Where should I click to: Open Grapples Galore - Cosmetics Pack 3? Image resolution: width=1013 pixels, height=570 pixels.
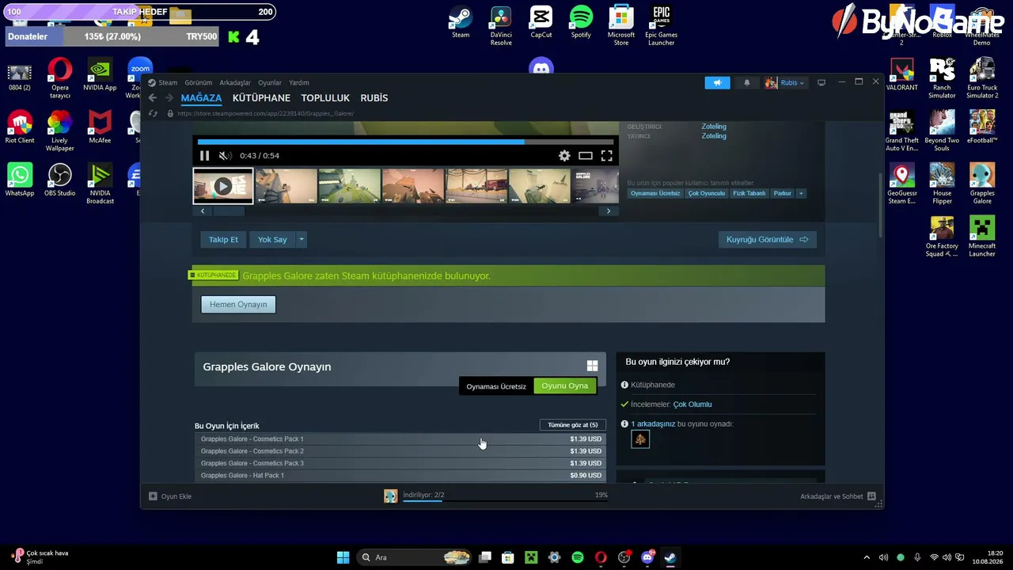pyautogui.click(x=400, y=463)
